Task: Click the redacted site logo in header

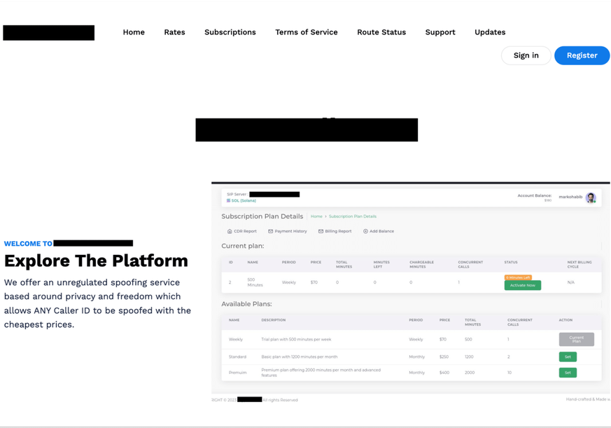Action: pyautogui.click(x=49, y=33)
